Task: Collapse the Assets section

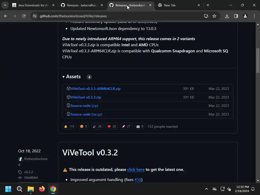Action: click(71, 77)
